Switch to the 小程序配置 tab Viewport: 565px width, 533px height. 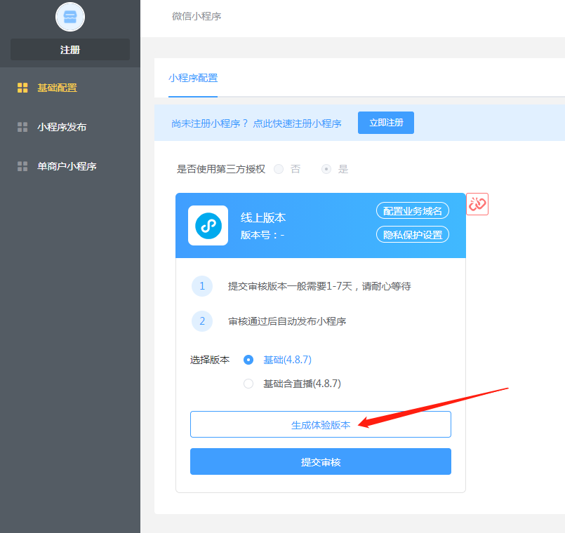click(193, 78)
